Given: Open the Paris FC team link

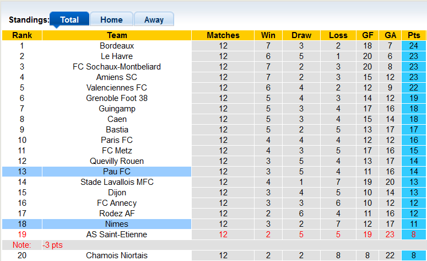Looking at the screenshot, I should coord(117,140).
